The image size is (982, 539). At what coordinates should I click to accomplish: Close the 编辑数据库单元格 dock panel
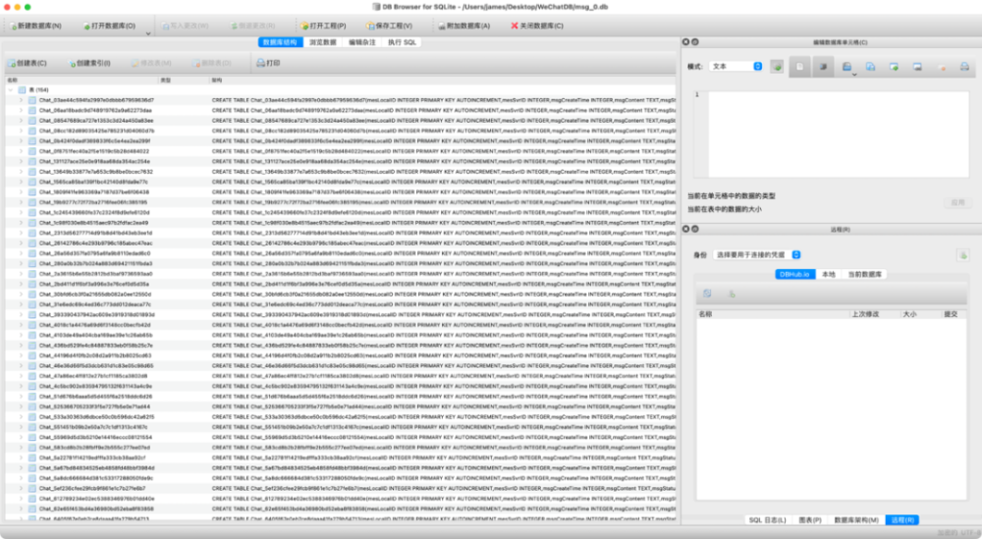685,42
